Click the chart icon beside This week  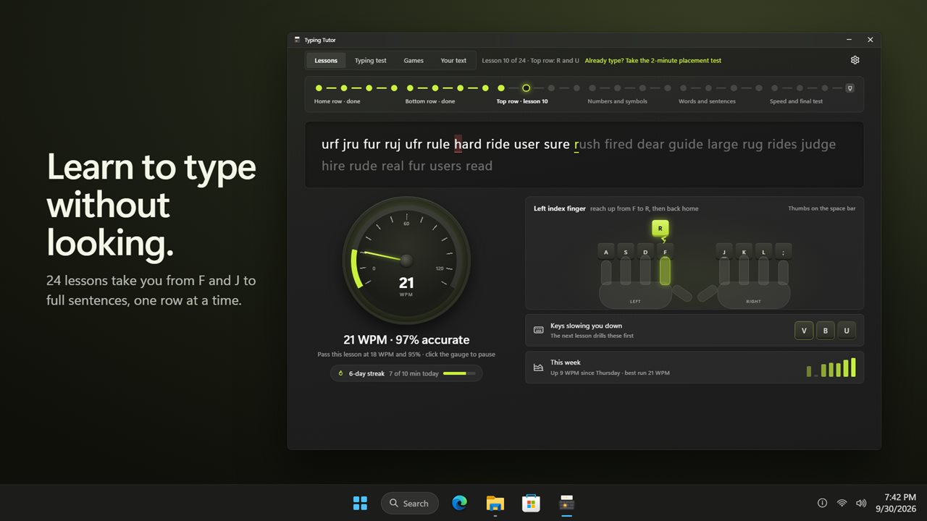[538, 368]
